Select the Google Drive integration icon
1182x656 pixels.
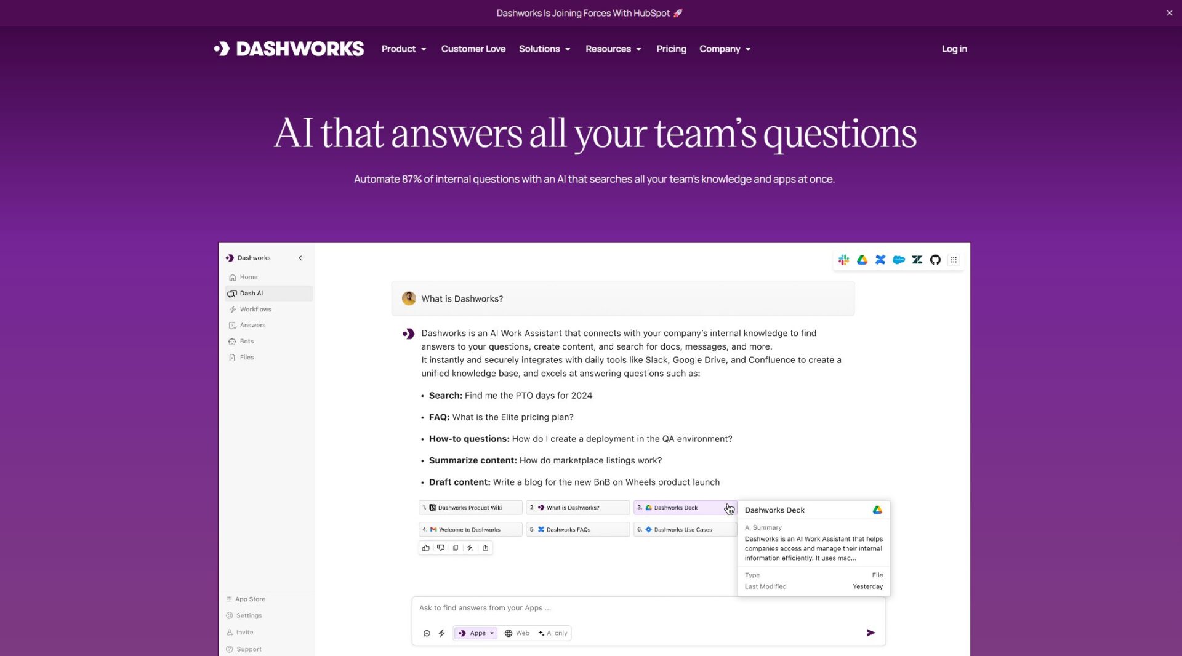862,259
